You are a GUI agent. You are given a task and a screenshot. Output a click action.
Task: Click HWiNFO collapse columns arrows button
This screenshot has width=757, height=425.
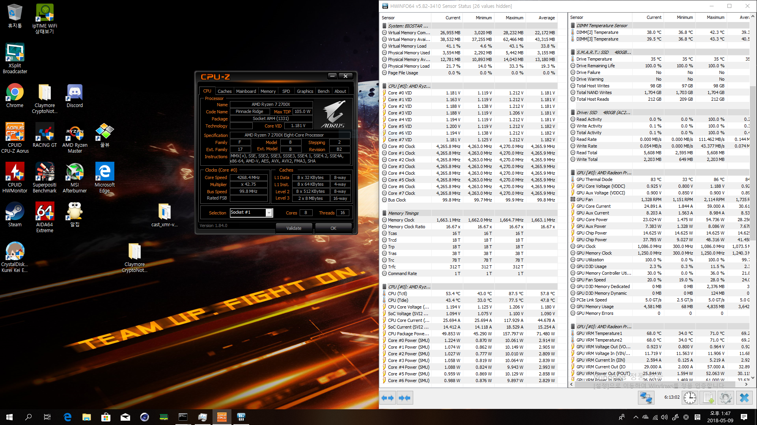pos(405,398)
